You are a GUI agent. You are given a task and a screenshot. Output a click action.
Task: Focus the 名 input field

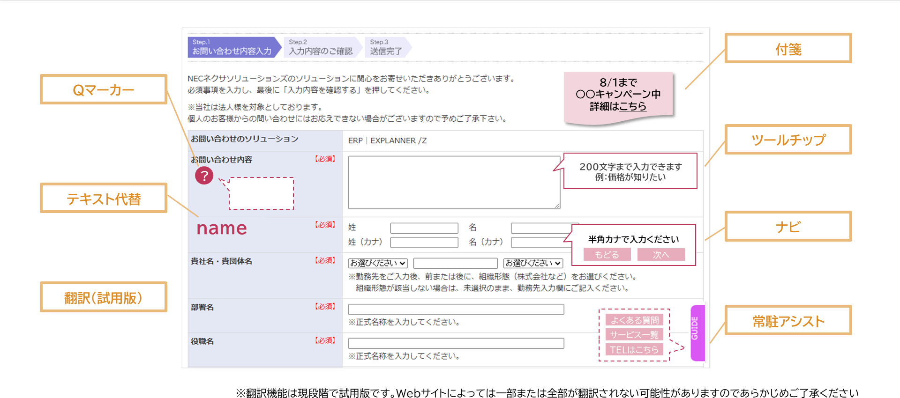coord(541,228)
